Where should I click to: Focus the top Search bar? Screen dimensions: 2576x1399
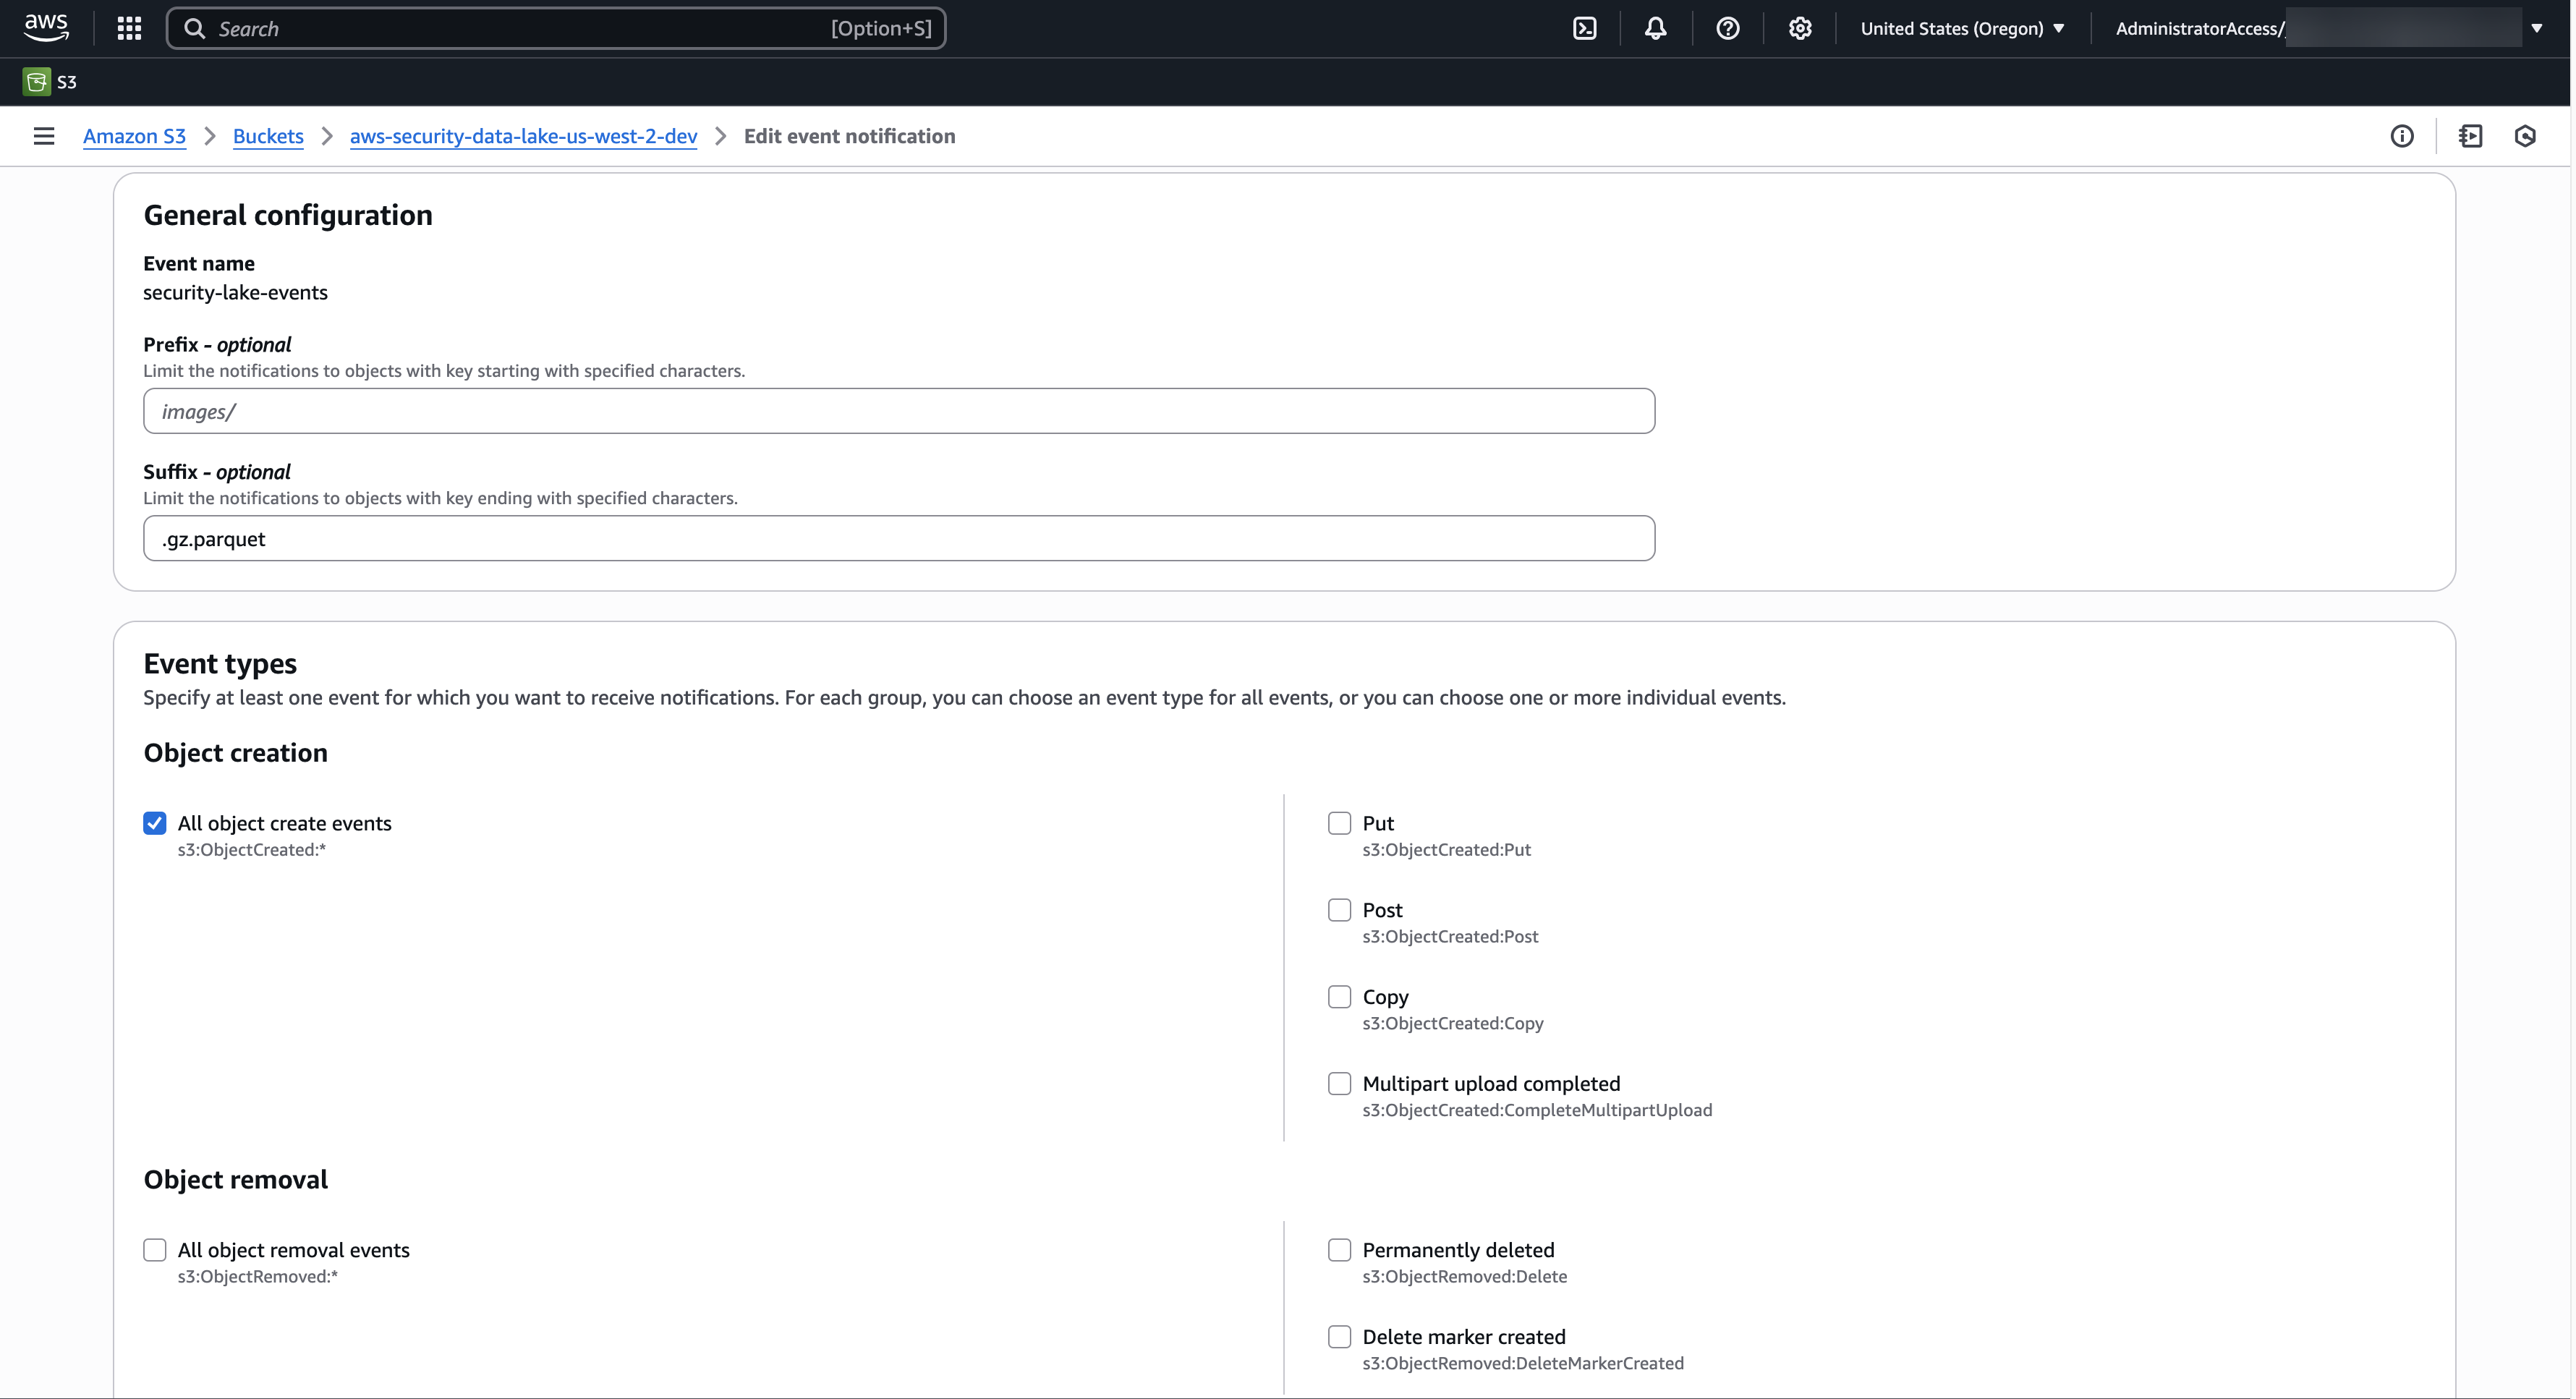coord(556,28)
